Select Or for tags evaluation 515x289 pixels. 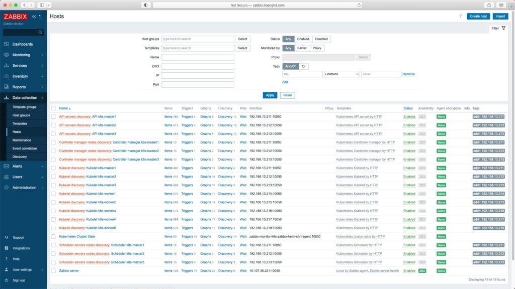(x=304, y=67)
